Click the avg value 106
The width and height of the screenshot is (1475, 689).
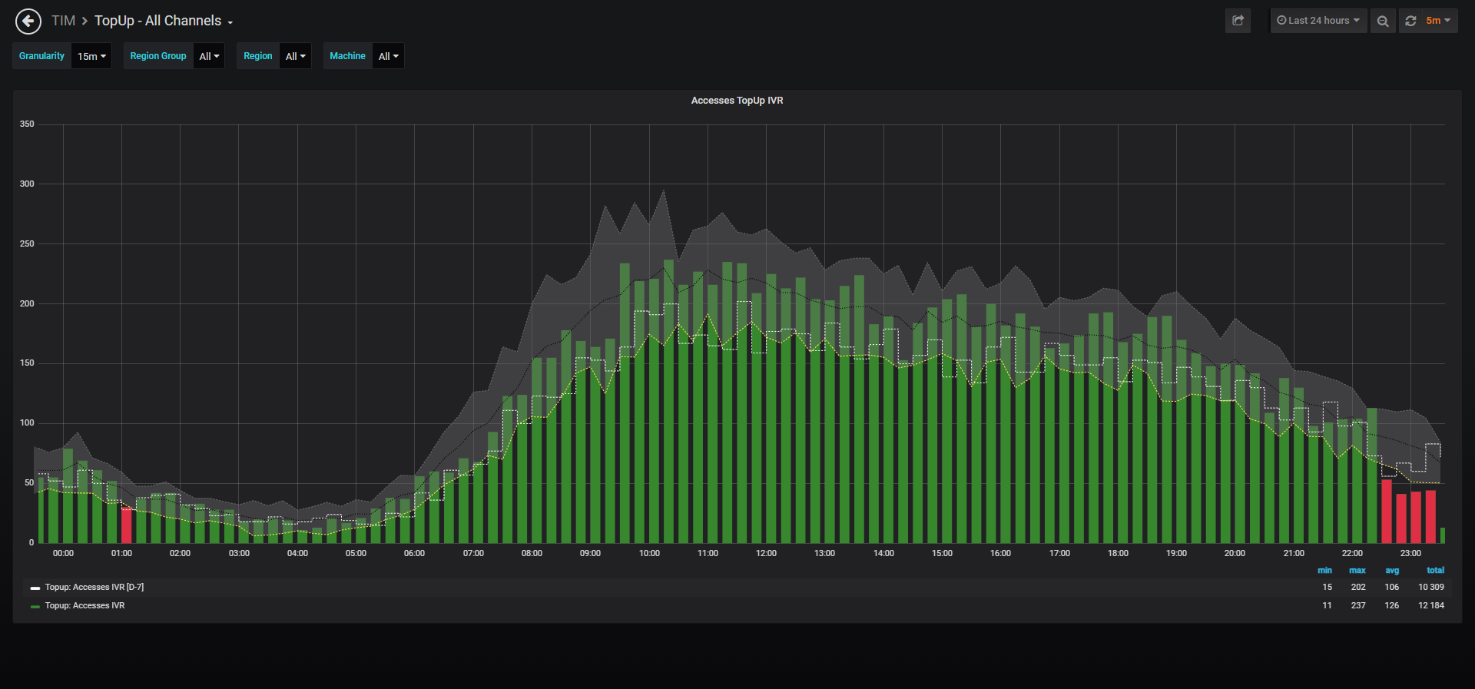pyautogui.click(x=1392, y=588)
